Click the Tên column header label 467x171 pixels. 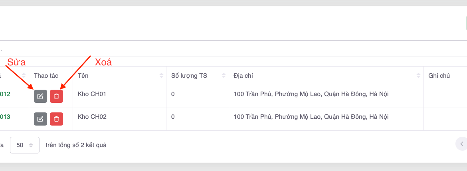click(x=83, y=75)
